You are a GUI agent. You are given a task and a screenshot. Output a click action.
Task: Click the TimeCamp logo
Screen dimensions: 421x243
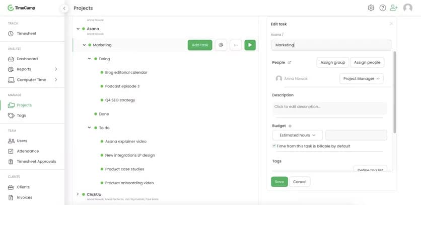[22, 8]
